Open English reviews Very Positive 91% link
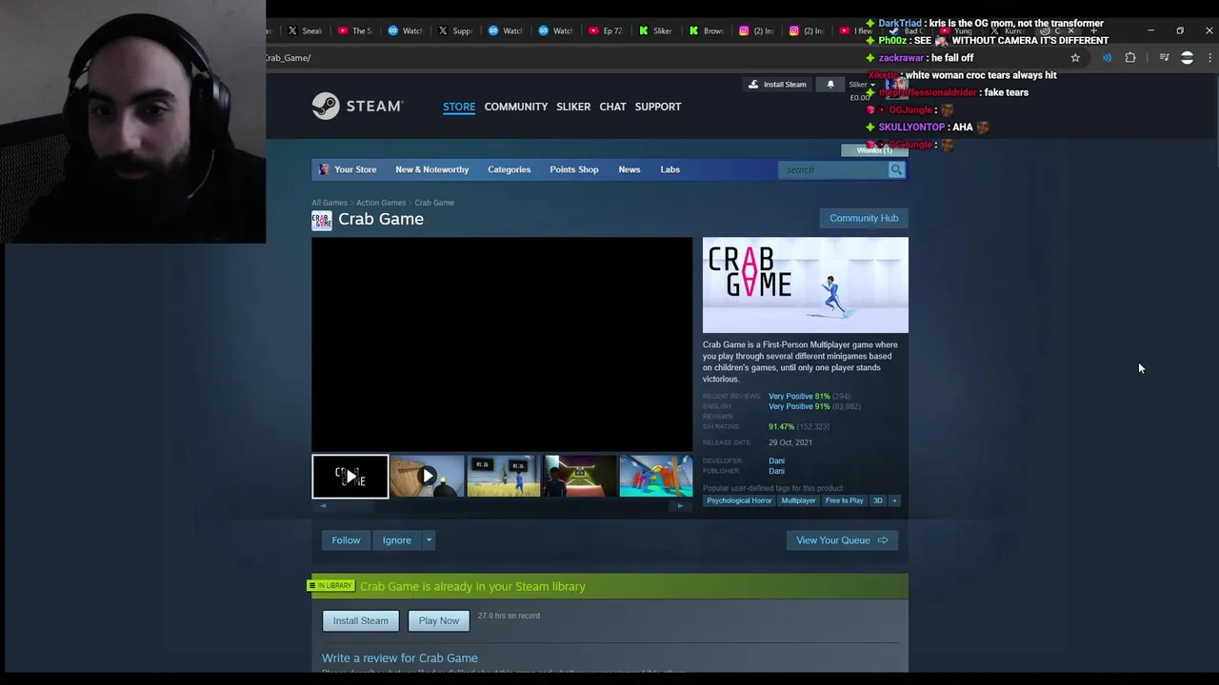 [x=799, y=406]
